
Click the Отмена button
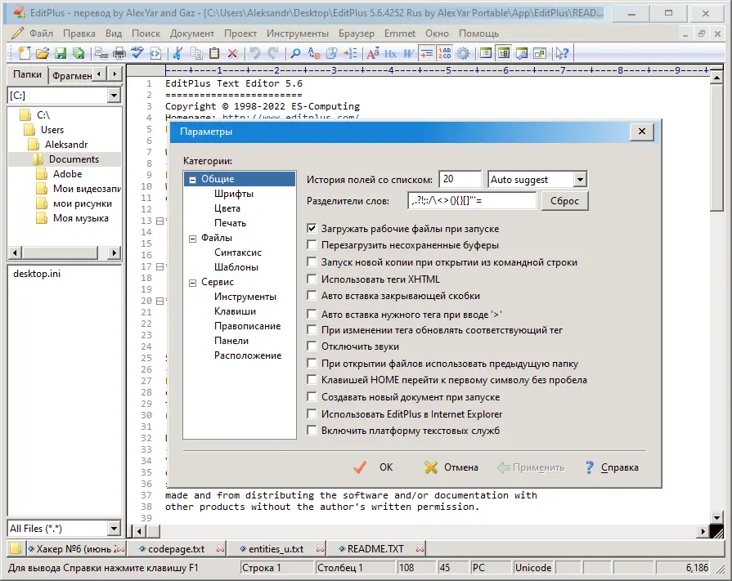[x=451, y=467]
